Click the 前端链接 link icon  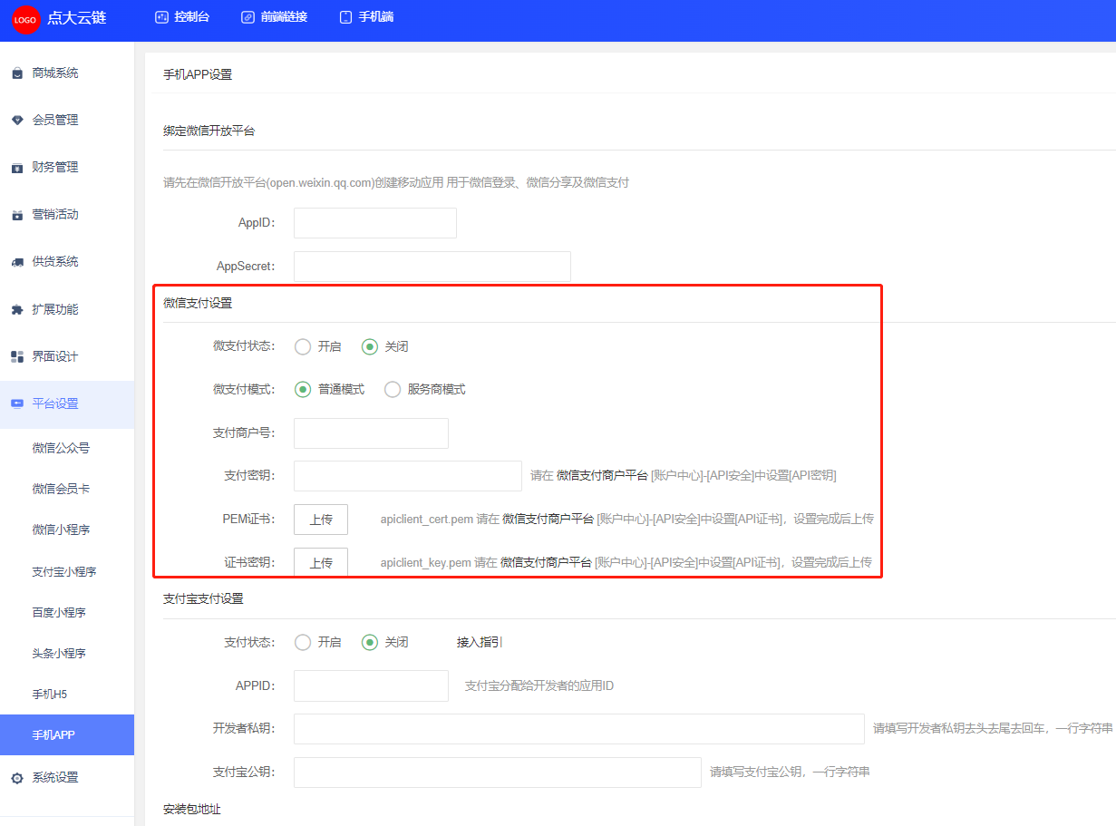tap(247, 17)
